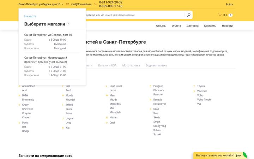Click the Jivo leaf chat icon

point(245,155)
